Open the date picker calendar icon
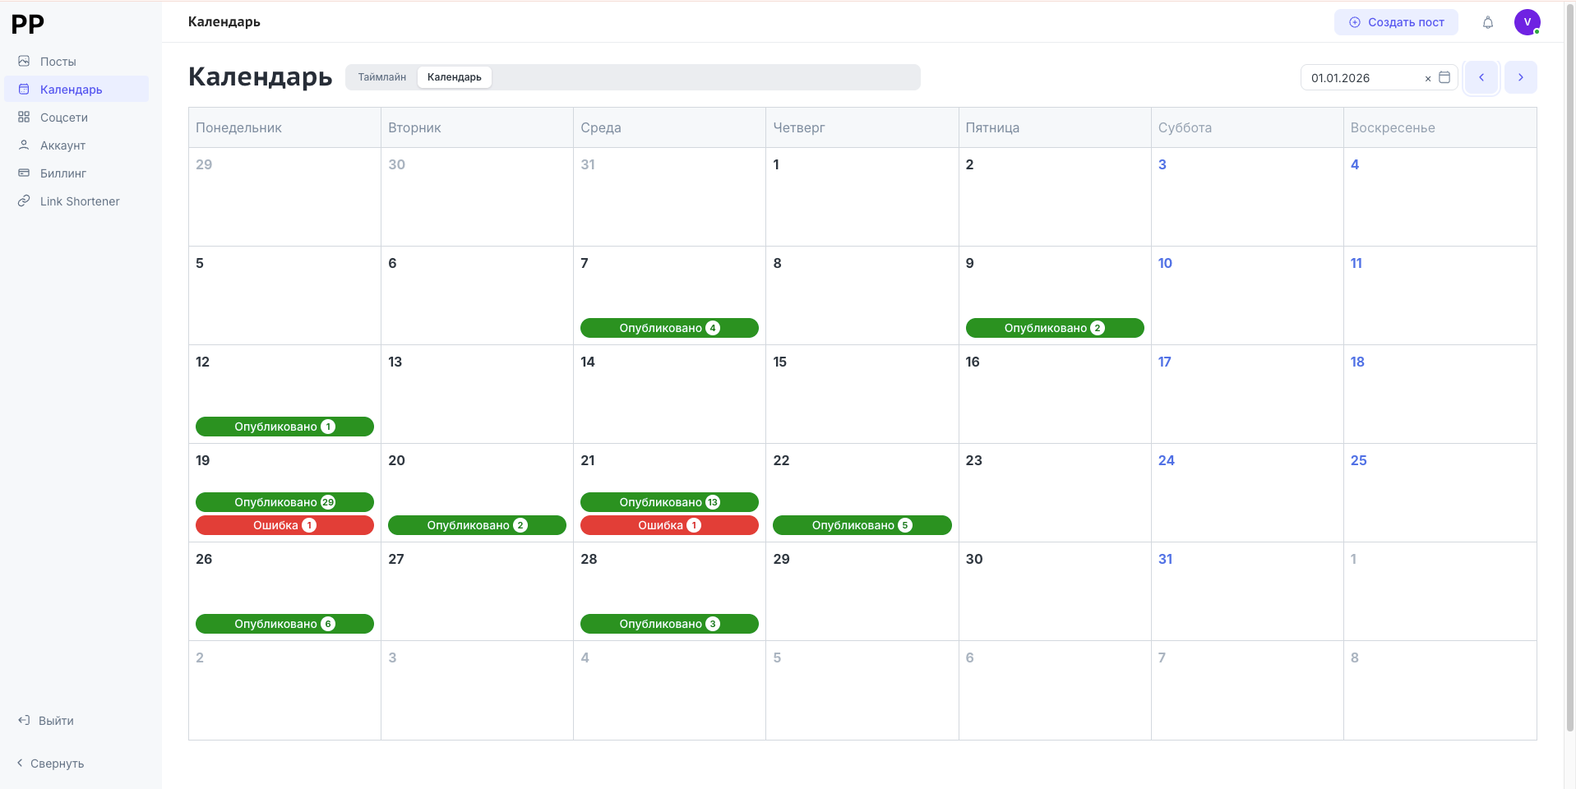 point(1444,77)
